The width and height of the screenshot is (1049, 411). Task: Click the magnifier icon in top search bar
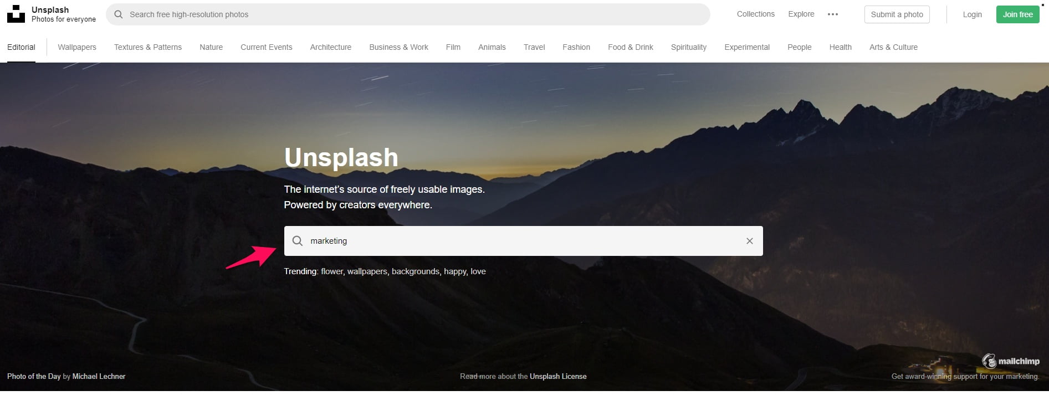[118, 14]
